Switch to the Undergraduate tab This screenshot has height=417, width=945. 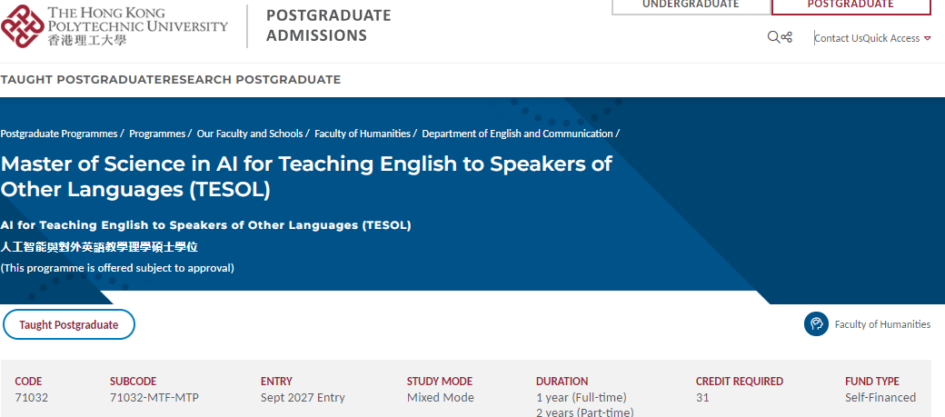(x=691, y=5)
